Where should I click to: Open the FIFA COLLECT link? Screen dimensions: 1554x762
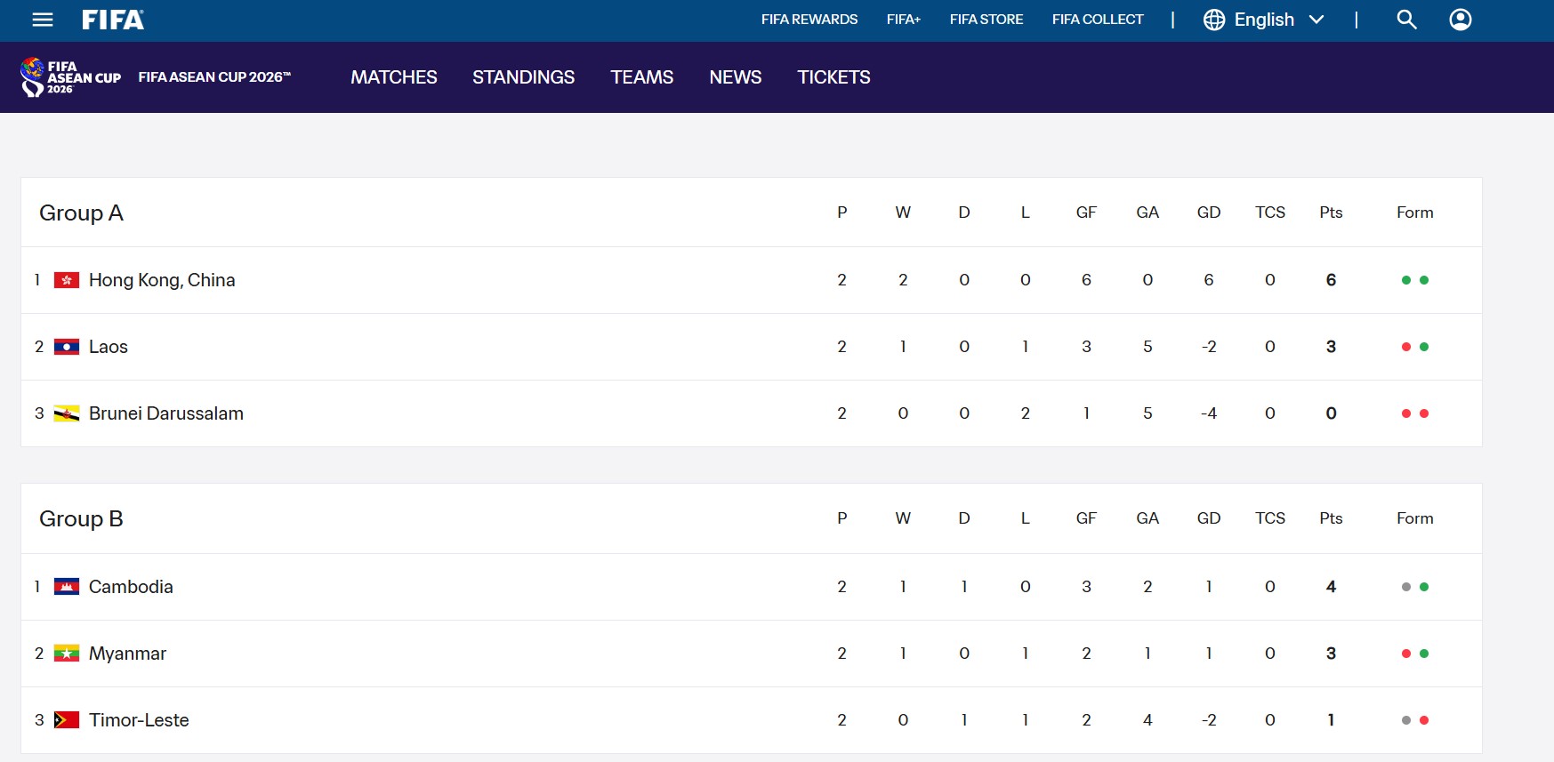pyautogui.click(x=1098, y=20)
